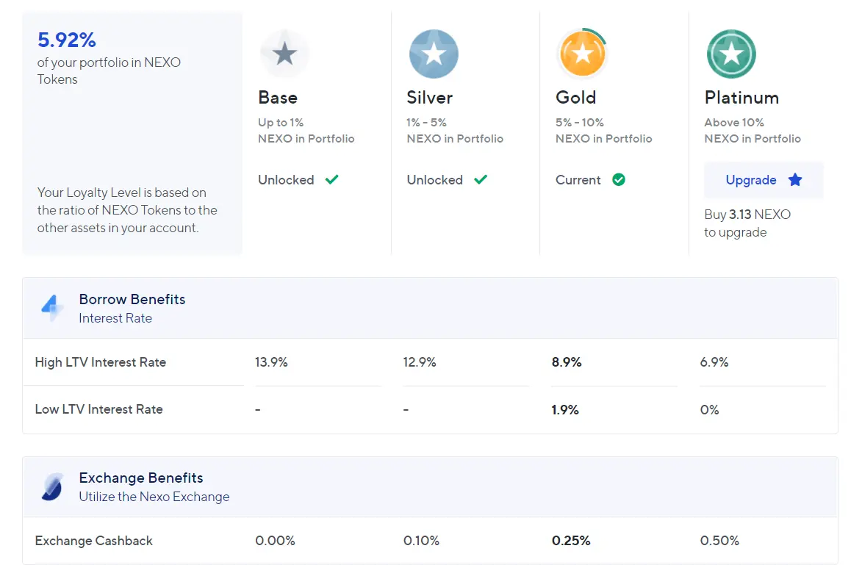The image size is (862, 565).
Task: Click the Exchange Cashback row label
Action: pyautogui.click(x=94, y=541)
